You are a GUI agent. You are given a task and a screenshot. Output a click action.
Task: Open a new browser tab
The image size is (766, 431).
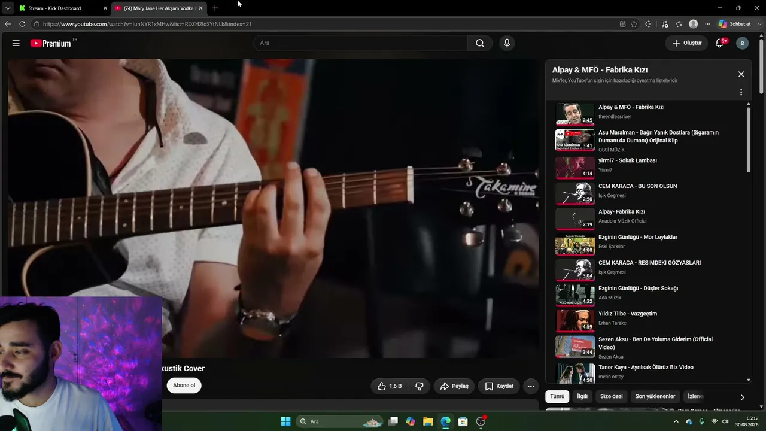(x=215, y=8)
